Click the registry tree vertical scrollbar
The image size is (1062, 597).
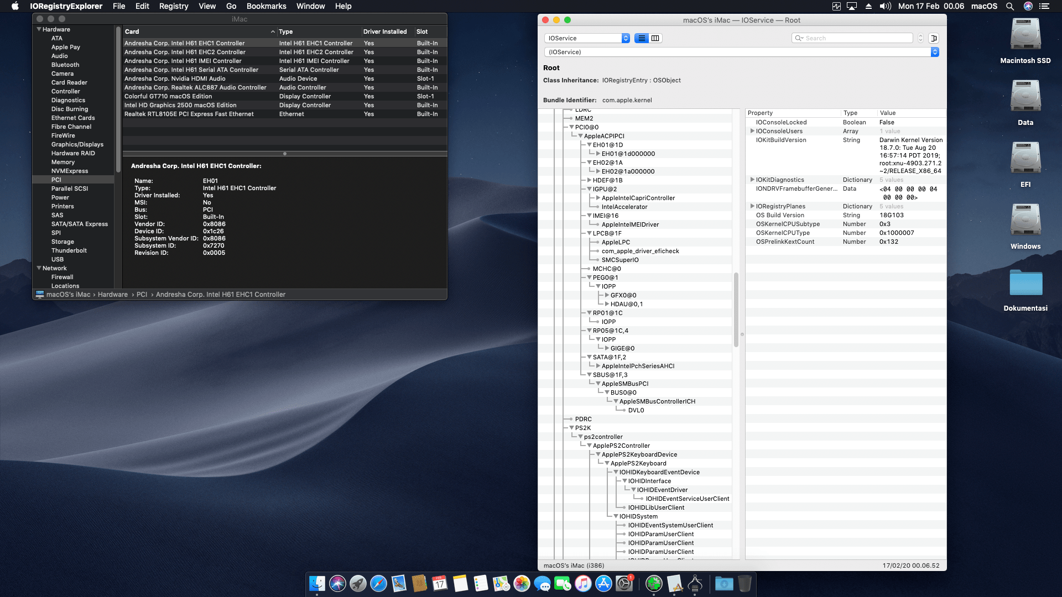click(x=736, y=310)
